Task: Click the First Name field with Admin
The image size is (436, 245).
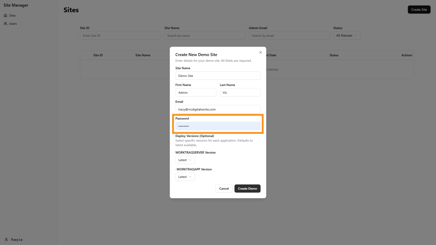Action: point(196,93)
